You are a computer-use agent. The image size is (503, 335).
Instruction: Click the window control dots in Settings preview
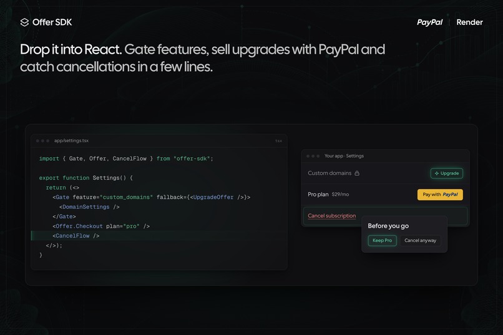313,156
